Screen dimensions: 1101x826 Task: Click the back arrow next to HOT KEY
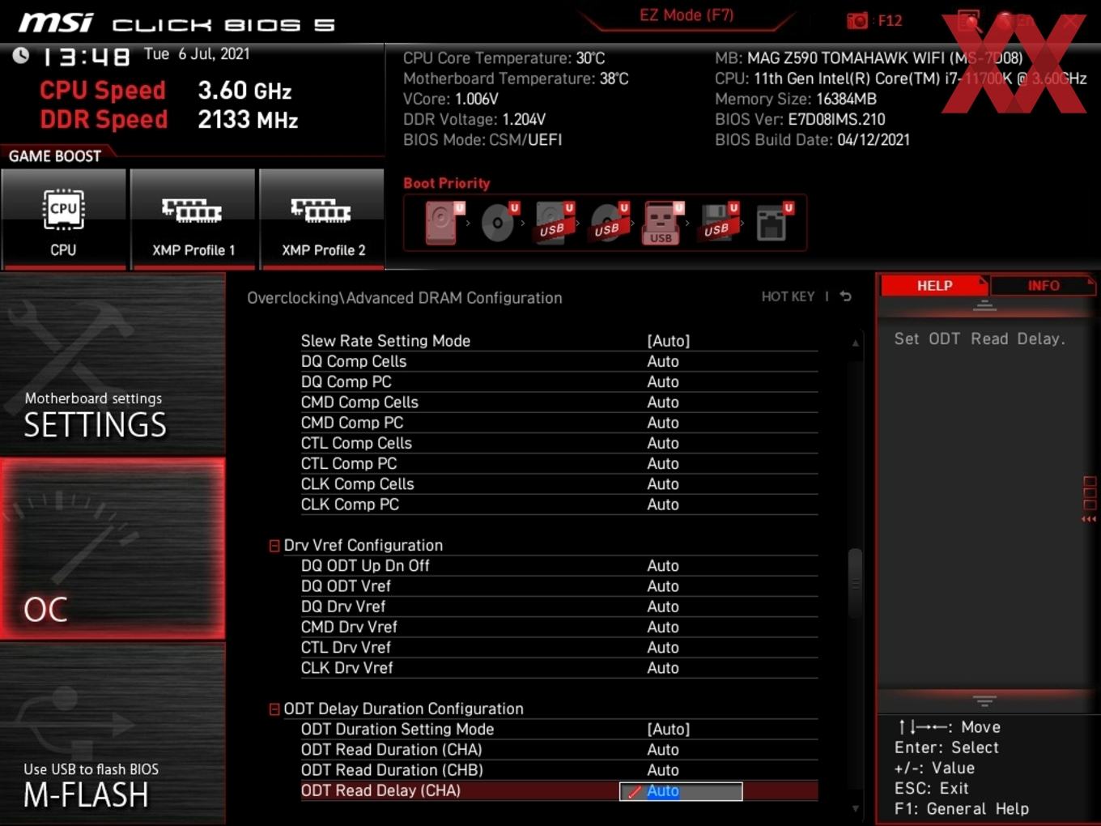[x=846, y=296]
